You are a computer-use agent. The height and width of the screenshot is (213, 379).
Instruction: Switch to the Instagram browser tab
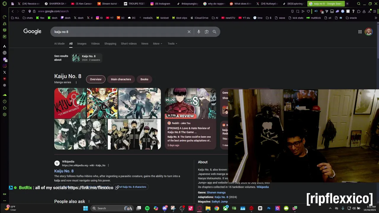click(x=160, y=4)
